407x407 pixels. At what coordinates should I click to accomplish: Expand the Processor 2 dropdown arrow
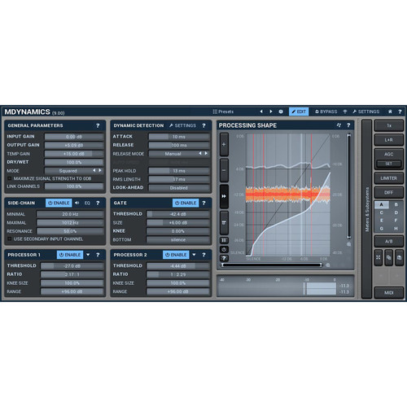coord(194,255)
